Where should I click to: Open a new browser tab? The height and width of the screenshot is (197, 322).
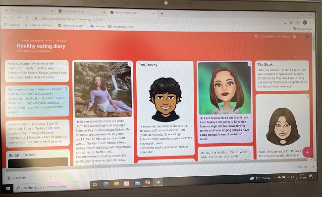pos(162,13)
